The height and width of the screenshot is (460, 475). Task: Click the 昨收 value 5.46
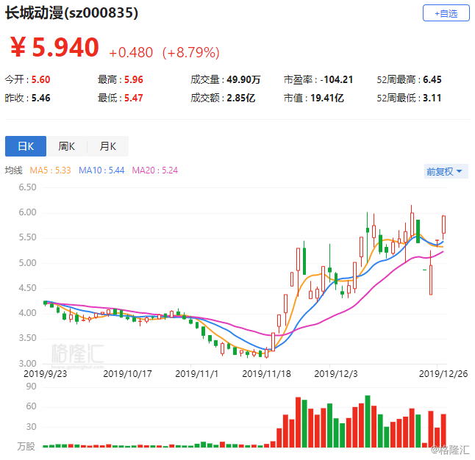[x=41, y=98]
